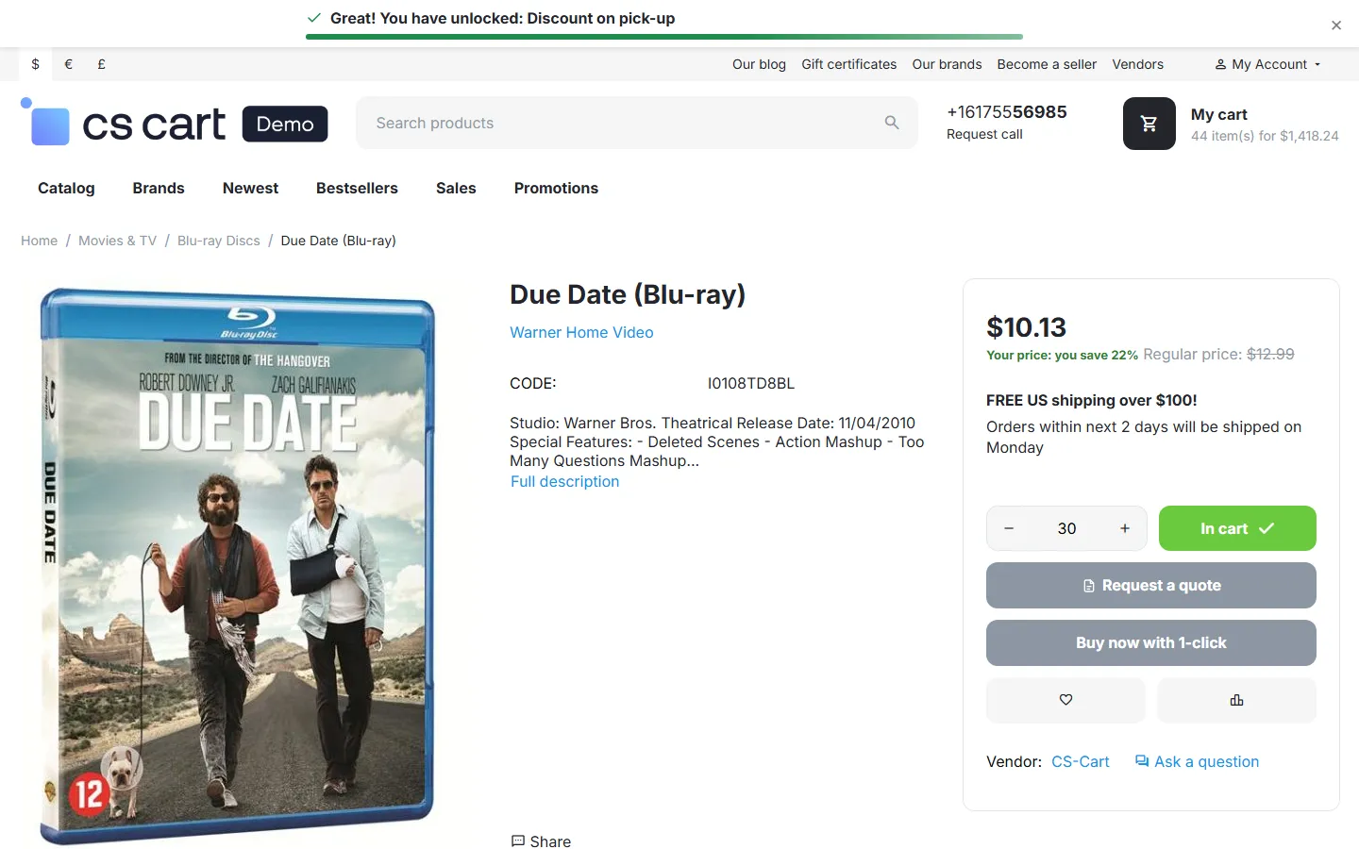Viewport: 1359px width, 849px height.
Task: Go to Home breadcrumb
Action: tap(39, 241)
